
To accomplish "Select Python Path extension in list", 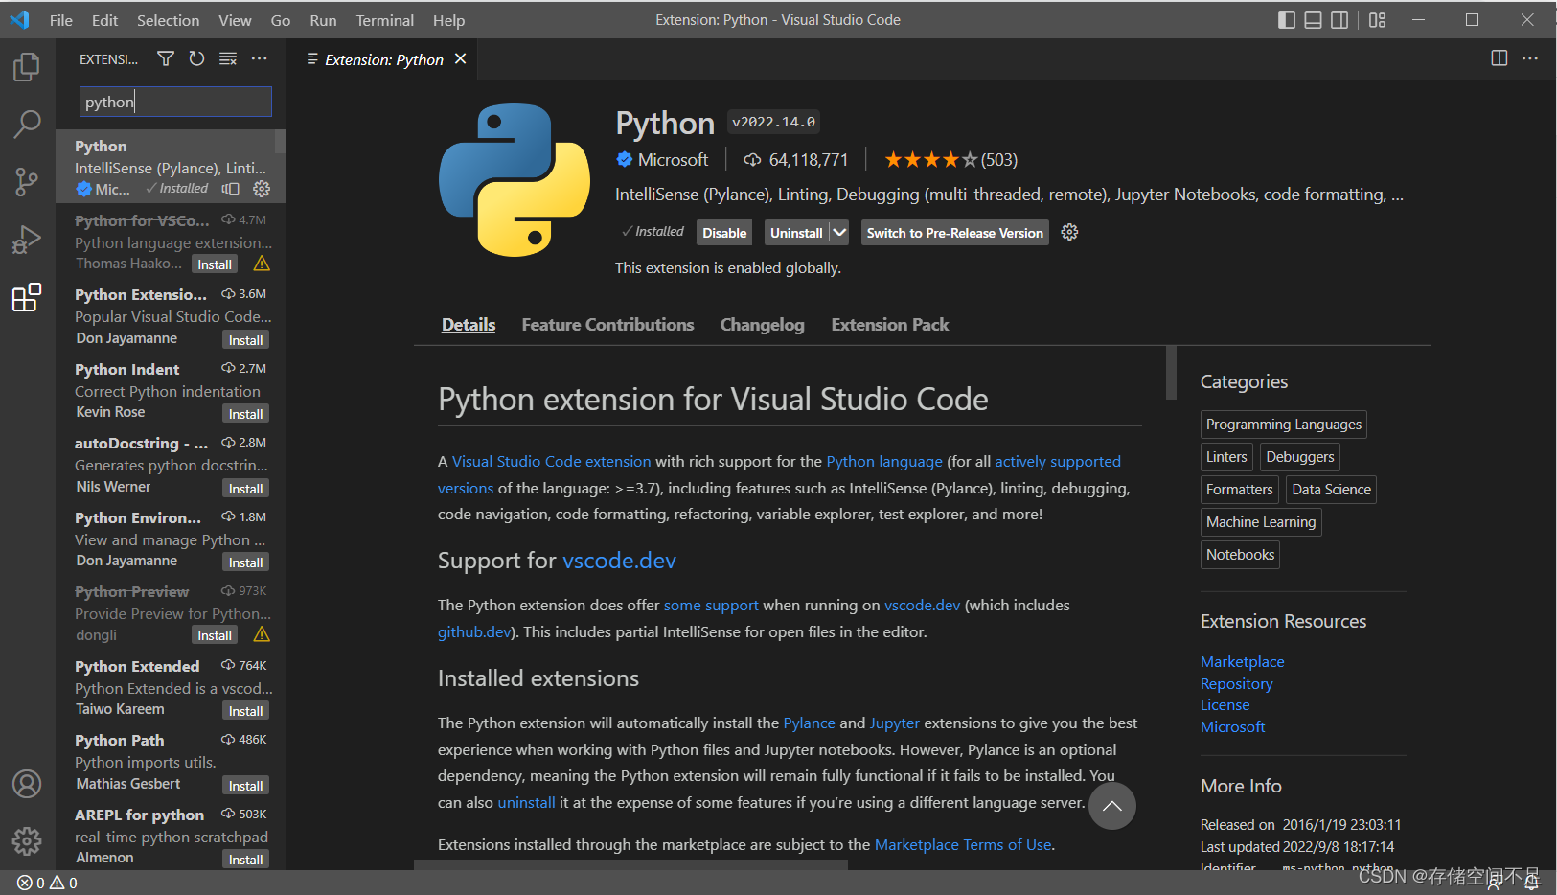I will [x=171, y=762].
